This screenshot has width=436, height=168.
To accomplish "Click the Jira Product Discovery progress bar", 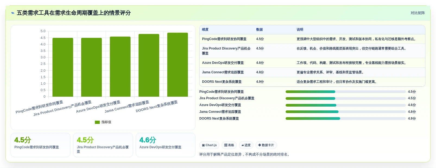I will 346,98.
